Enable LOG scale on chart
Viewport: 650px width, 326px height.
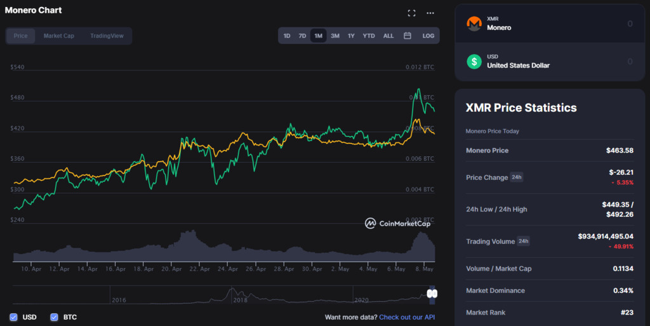428,36
